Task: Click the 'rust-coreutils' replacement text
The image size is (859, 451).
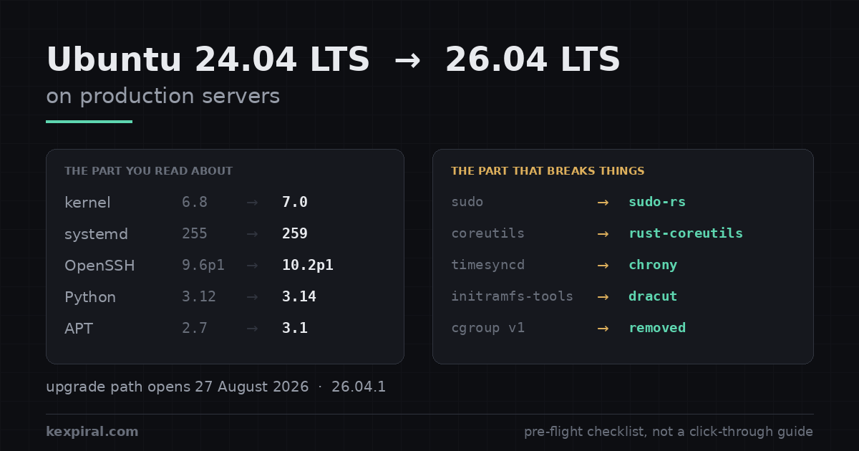Action: [x=686, y=233]
